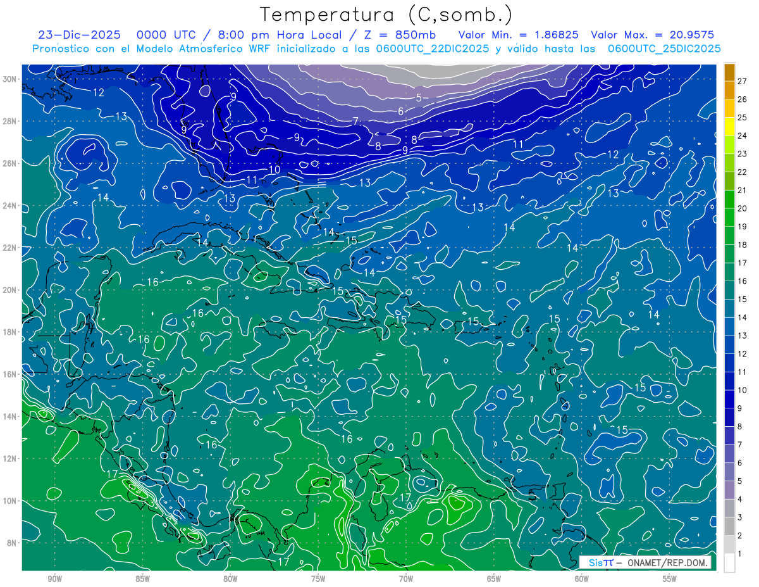Click the 28N latitude axis label
The image size is (759, 587).
11,121
